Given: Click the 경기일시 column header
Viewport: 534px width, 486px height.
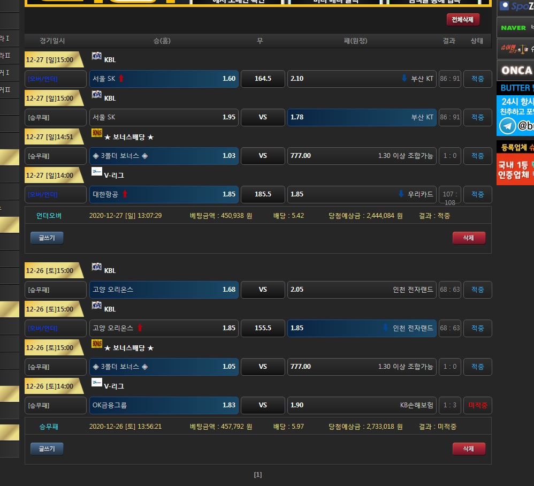Looking at the screenshot, I should [52, 41].
